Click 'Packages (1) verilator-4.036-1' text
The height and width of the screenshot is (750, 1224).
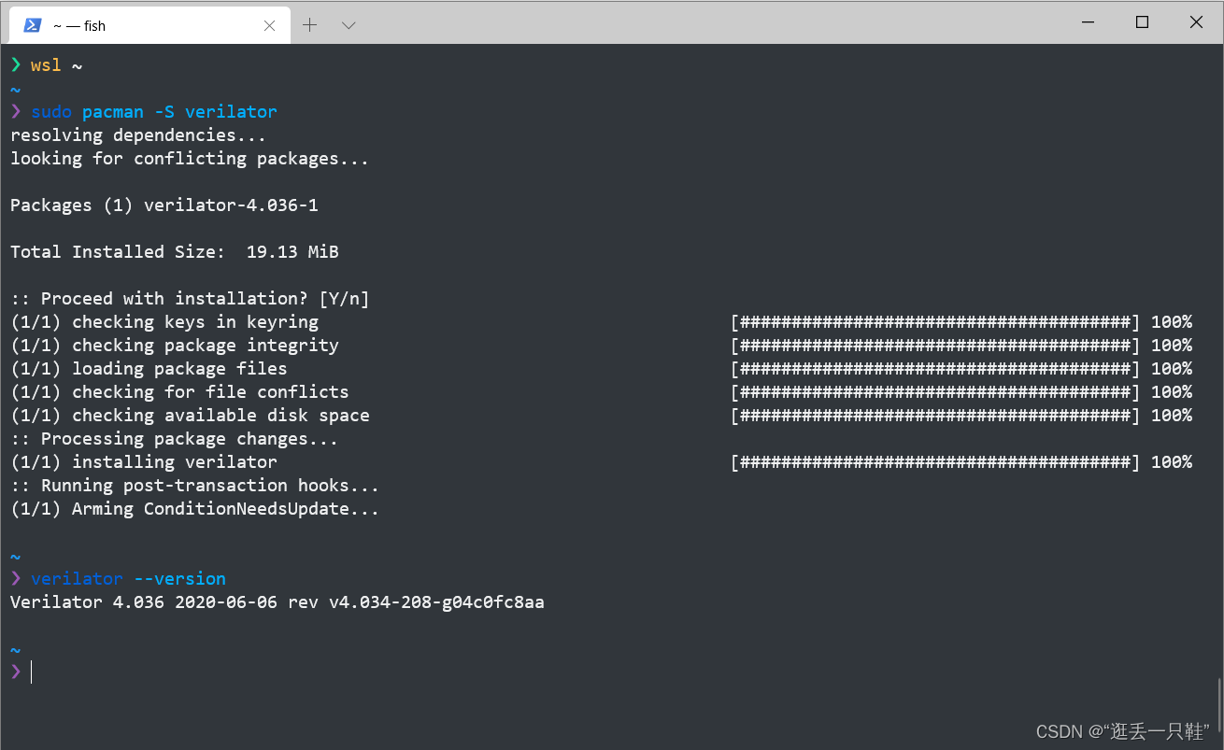tap(164, 205)
